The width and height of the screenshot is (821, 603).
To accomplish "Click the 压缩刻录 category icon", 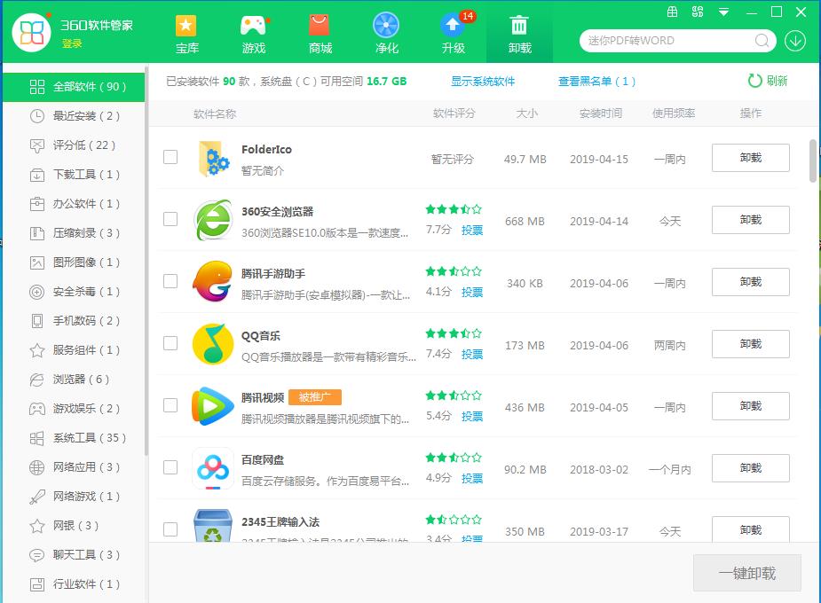I will tap(36, 233).
